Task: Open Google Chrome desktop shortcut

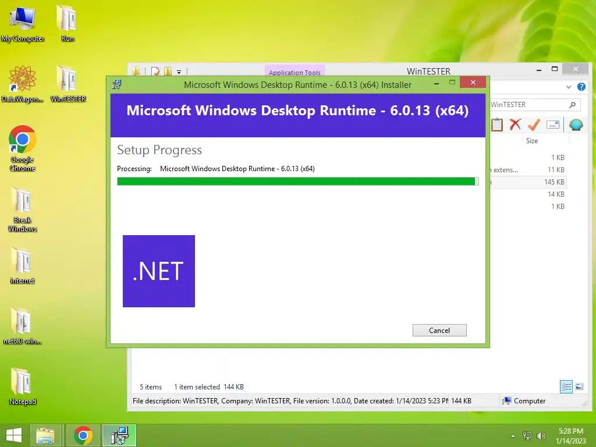Action: click(x=23, y=148)
